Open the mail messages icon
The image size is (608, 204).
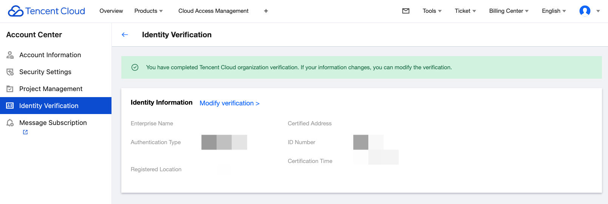pos(406,11)
